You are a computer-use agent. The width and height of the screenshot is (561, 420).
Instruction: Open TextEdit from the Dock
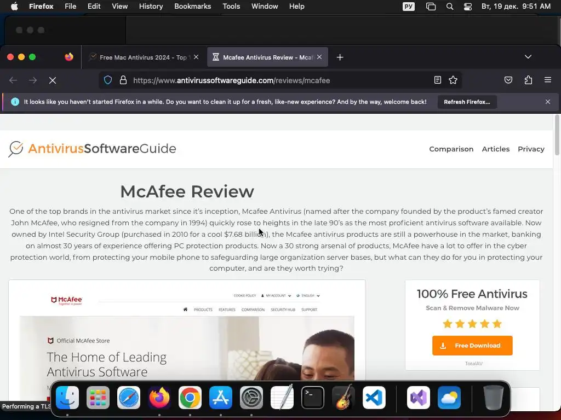pyautogui.click(x=282, y=398)
